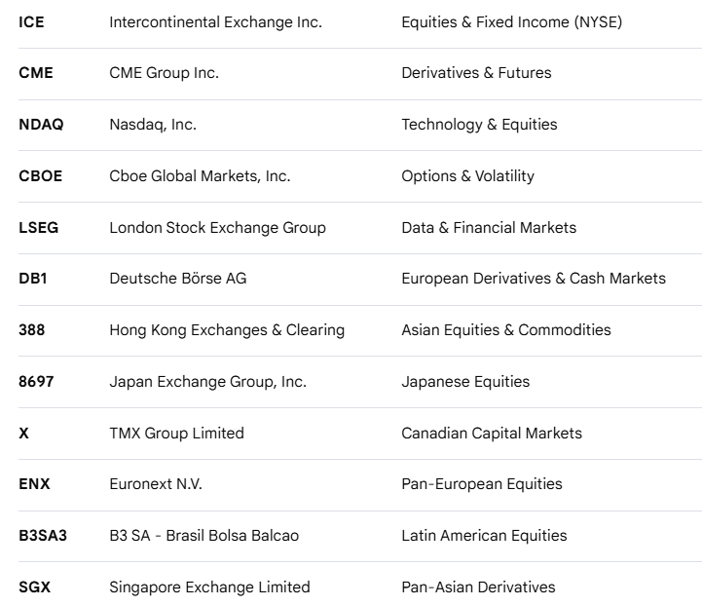The height and width of the screenshot is (606, 702).
Task: Select Nasdaq, Inc. company name
Action: (x=153, y=125)
